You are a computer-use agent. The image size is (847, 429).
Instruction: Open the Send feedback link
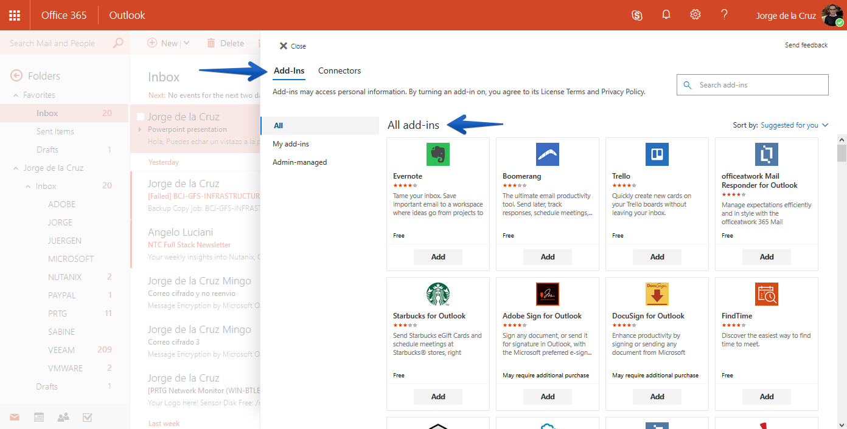click(806, 45)
